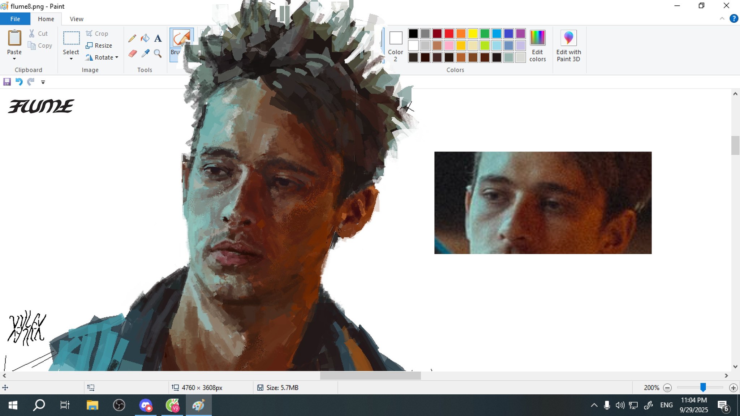The height and width of the screenshot is (416, 740).
Task: Click the Cut scissors button
Action: pyautogui.click(x=38, y=34)
